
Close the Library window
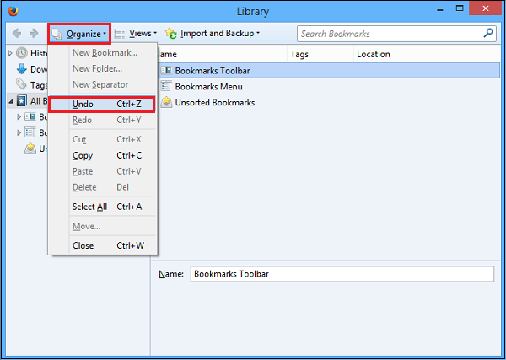click(485, 8)
